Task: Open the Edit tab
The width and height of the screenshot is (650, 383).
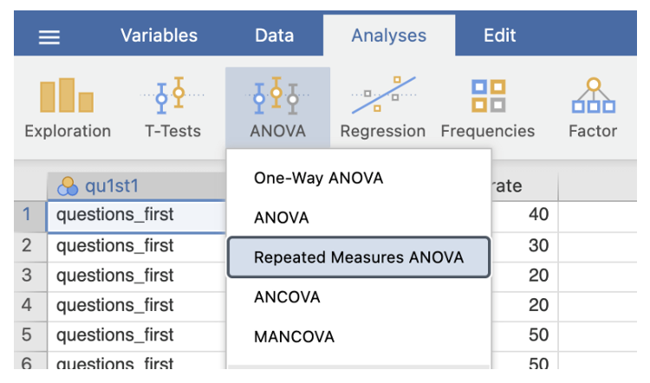Action: 499,36
